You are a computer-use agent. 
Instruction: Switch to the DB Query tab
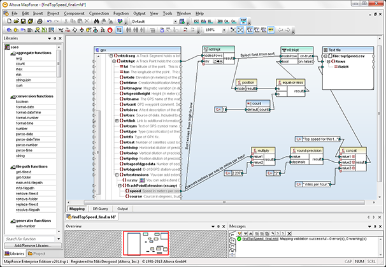[101, 208]
